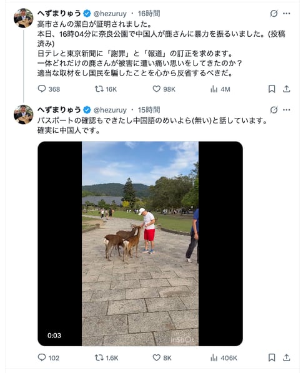Open Grok icon on the first tweet
This screenshot has height=373, width=306.
pyautogui.click(x=274, y=14)
